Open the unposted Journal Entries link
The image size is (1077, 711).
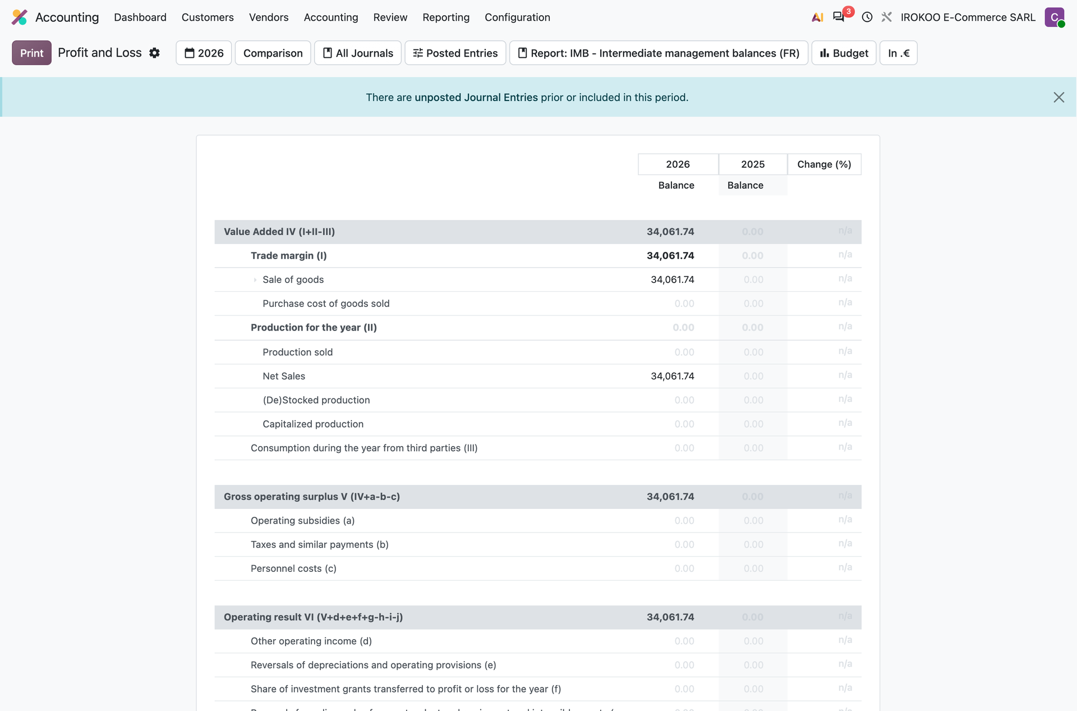pos(476,98)
